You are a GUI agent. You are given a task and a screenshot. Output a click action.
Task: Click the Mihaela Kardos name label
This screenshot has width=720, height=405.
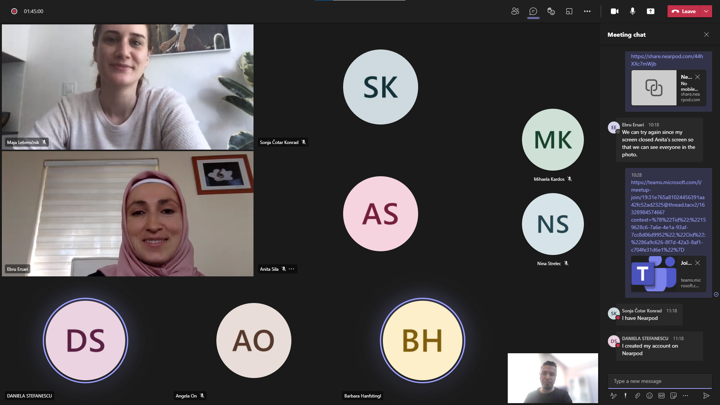[549, 179]
